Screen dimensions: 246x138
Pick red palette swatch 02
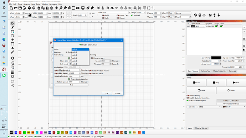click(20, 132)
